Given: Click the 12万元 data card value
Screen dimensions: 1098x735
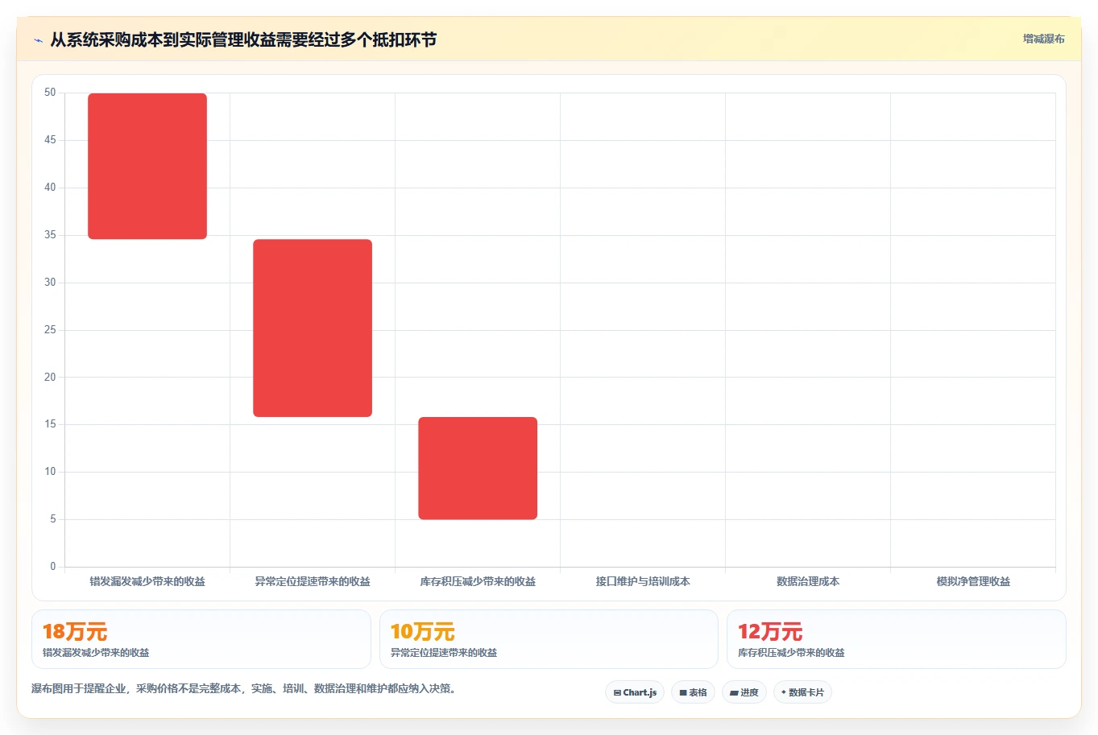Looking at the screenshot, I should click(x=770, y=632).
